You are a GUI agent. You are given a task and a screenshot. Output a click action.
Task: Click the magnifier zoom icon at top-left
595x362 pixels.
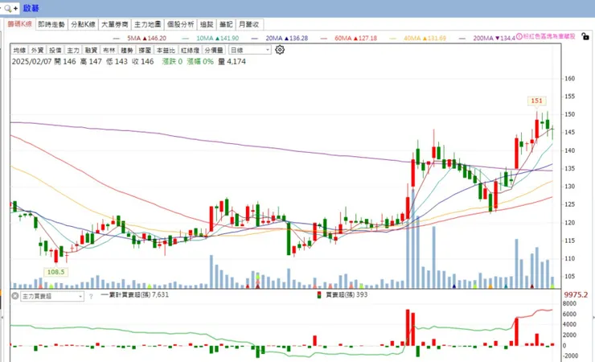[x=7, y=8]
